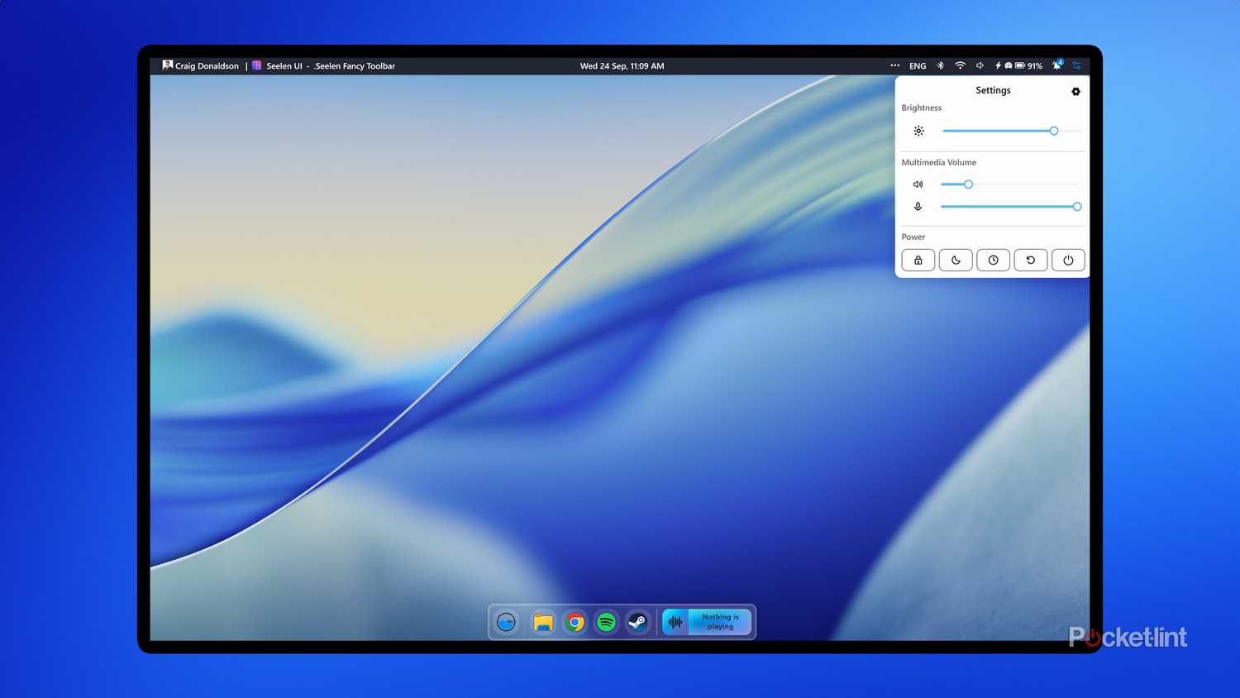This screenshot has height=698, width=1240.
Task: Open Steam from the dock
Action: [x=637, y=622]
